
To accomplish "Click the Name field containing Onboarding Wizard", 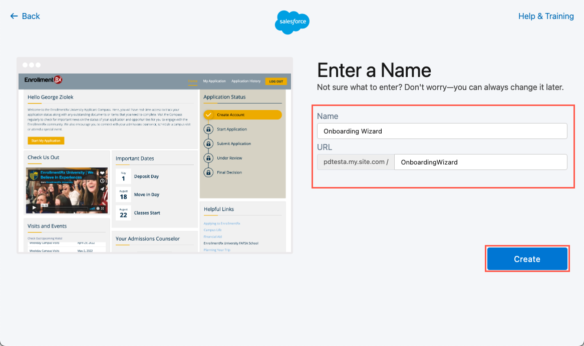I will click(x=442, y=131).
